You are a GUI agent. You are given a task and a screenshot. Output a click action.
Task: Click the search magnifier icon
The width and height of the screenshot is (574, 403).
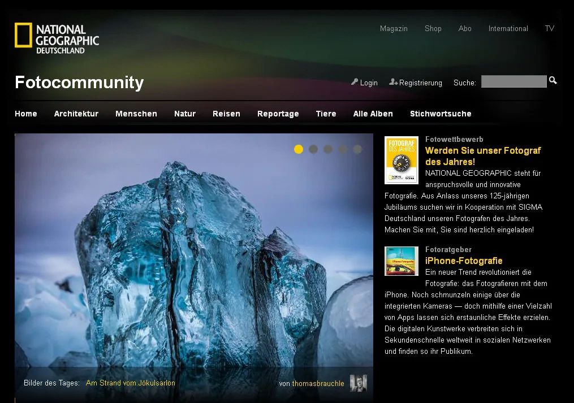[x=551, y=81]
